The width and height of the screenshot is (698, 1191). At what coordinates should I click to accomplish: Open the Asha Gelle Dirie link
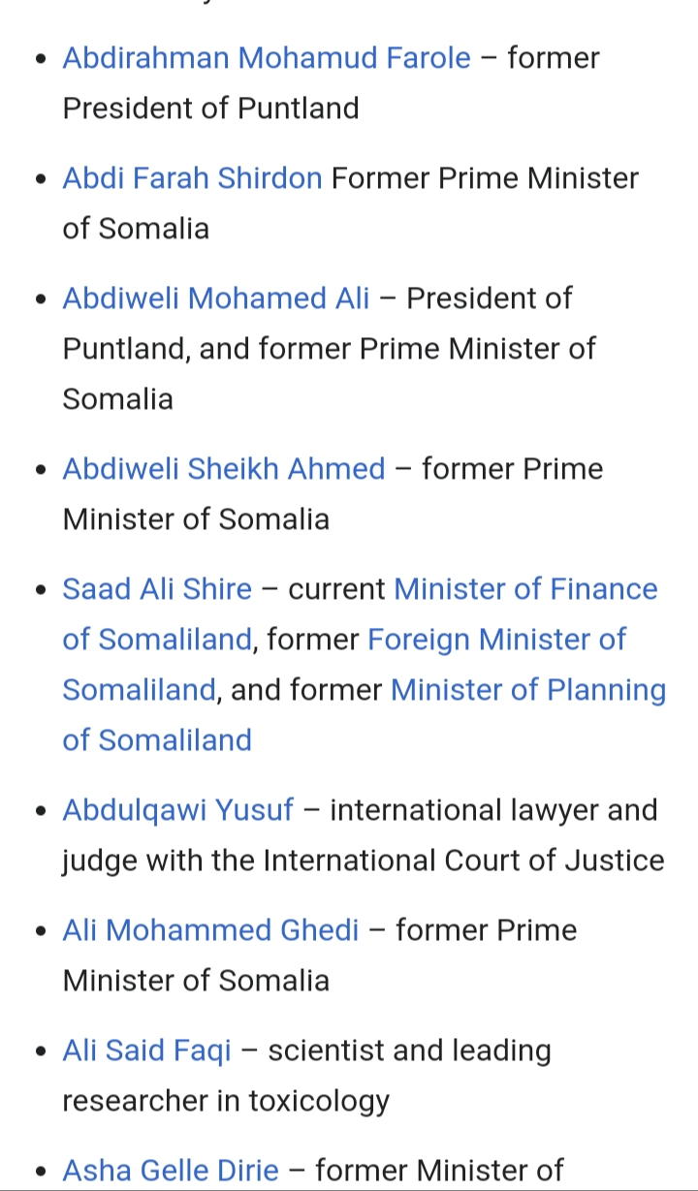click(171, 1171)
